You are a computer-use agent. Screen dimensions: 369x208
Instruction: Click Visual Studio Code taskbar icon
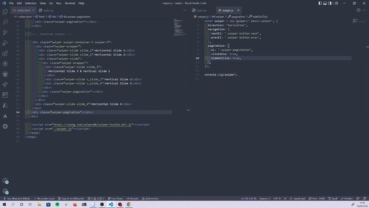(x=111, y=205)
